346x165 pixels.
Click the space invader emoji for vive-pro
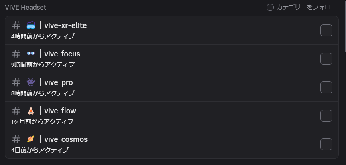31,82
